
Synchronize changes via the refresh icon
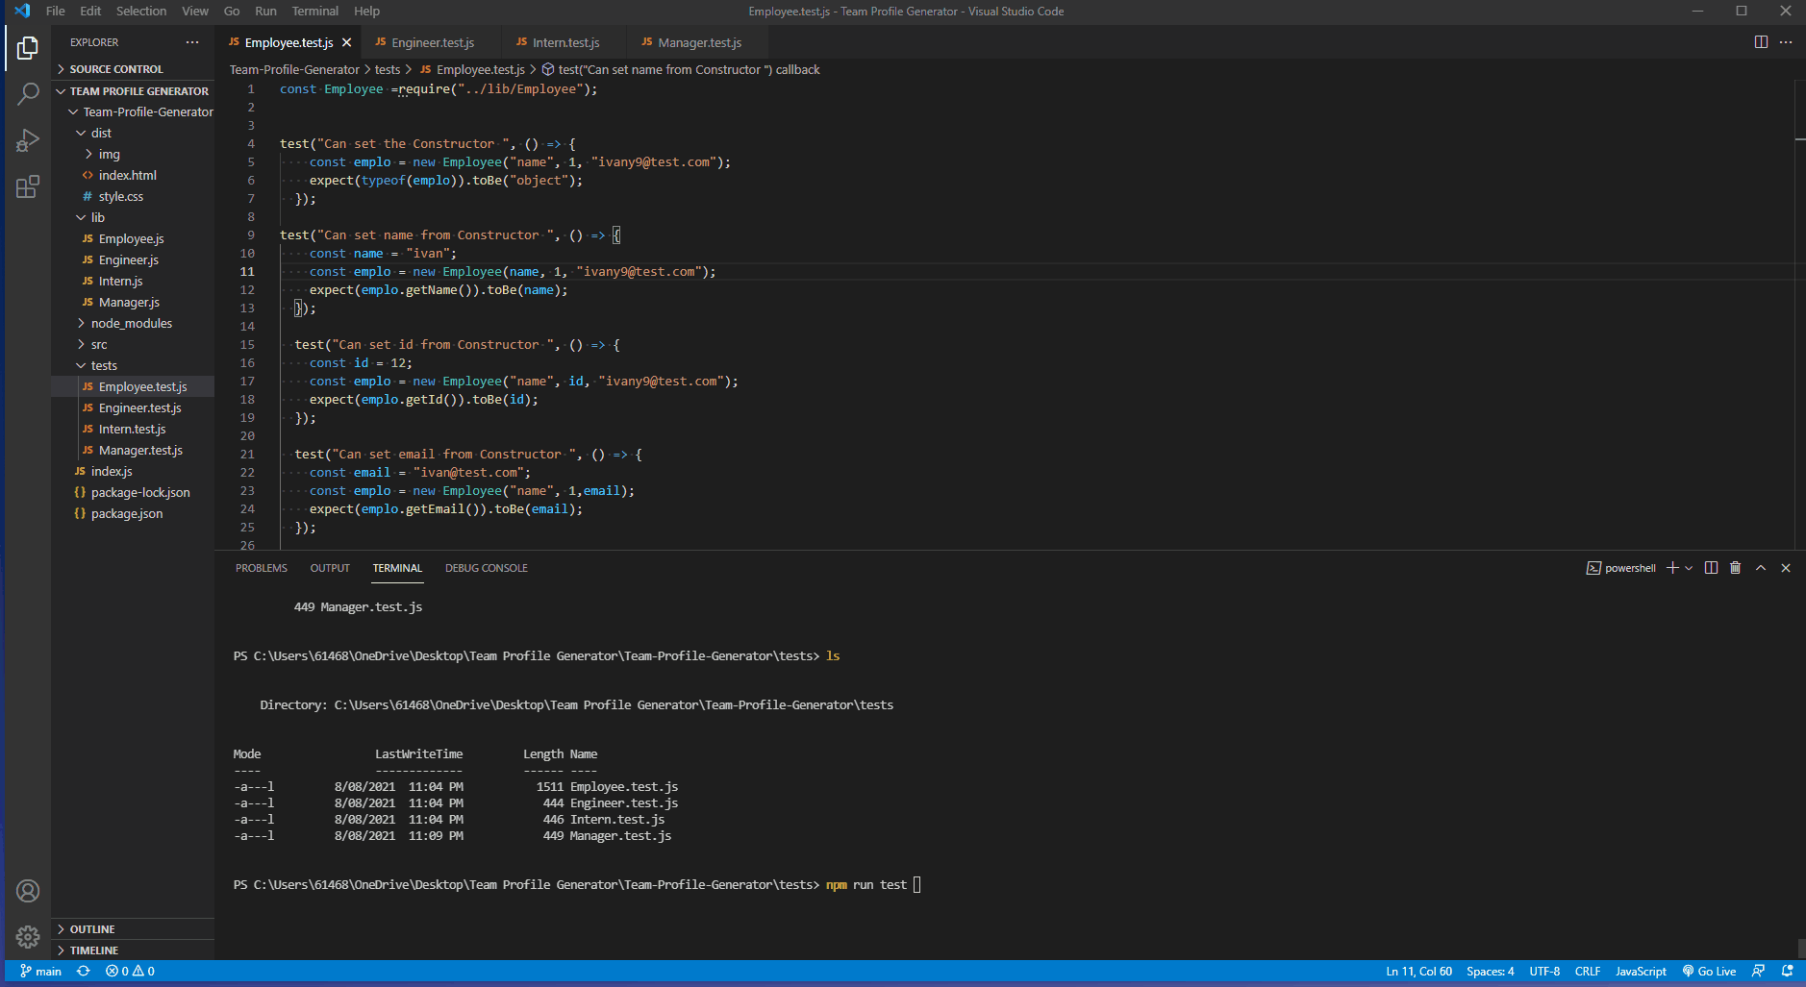pos(84,971)
